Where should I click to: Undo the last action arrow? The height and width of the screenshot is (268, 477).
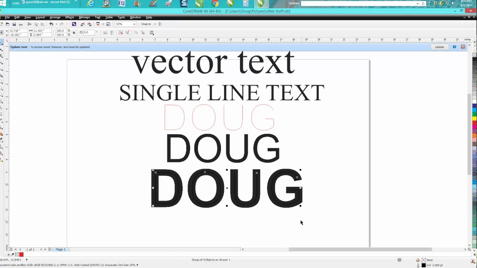point(51,24)
